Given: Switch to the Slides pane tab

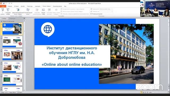Looking at the screenshot, I should (x=4, y=18).
